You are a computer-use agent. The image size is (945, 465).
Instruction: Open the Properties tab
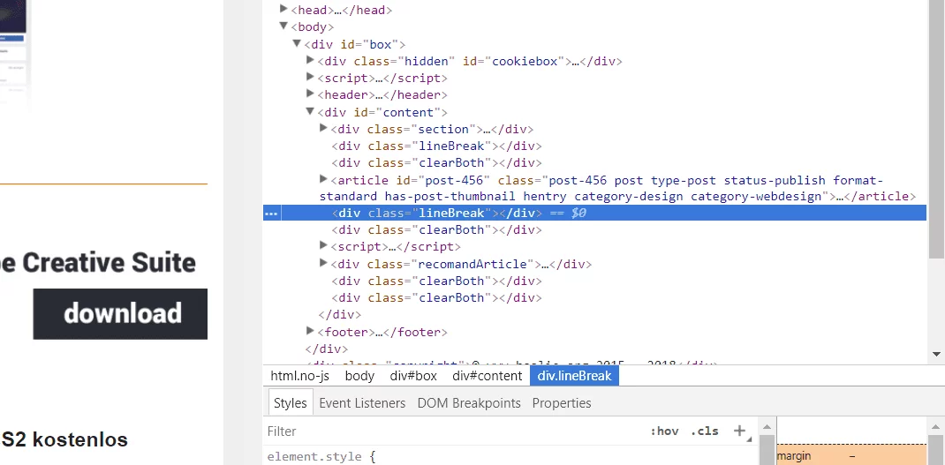click(x=562, y=403)
